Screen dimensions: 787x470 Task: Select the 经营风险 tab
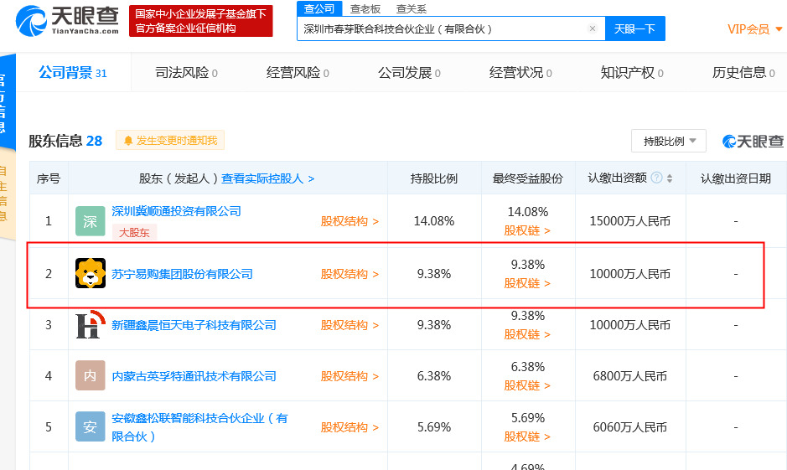click(298, 73)
